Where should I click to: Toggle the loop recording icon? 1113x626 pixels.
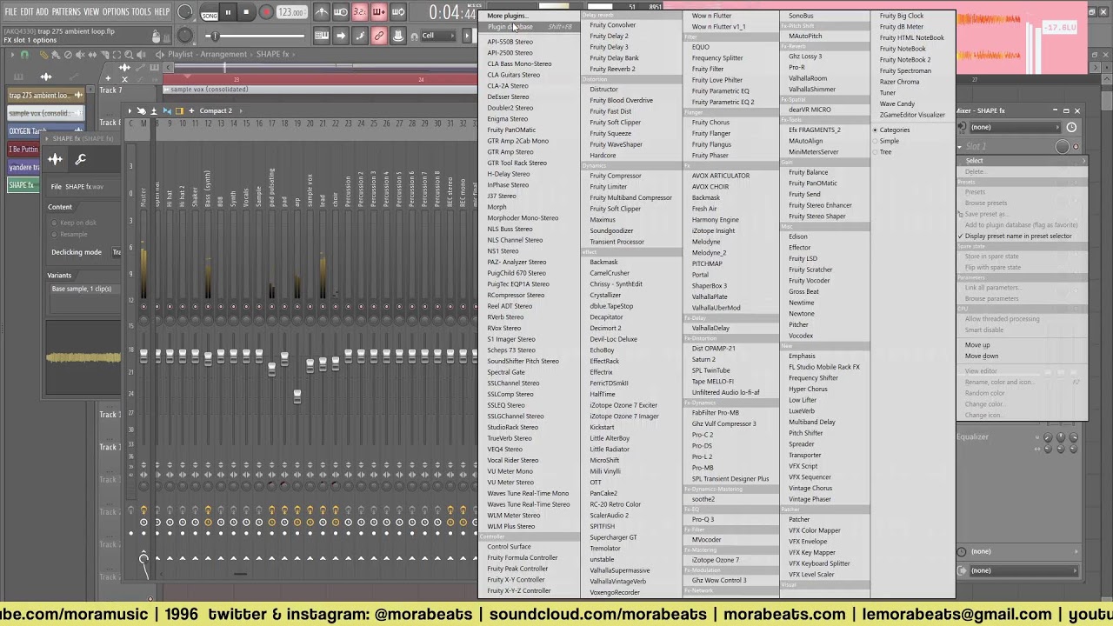397,12
